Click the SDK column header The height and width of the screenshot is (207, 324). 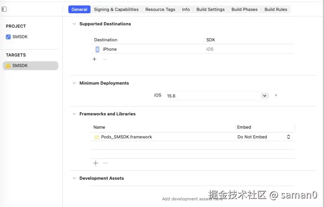click(x=211, y=40)
